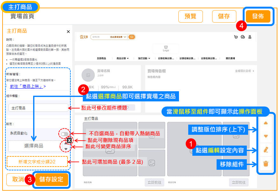Close the 主打商品 settings panel
279x192 pixels.
point(68,31)
